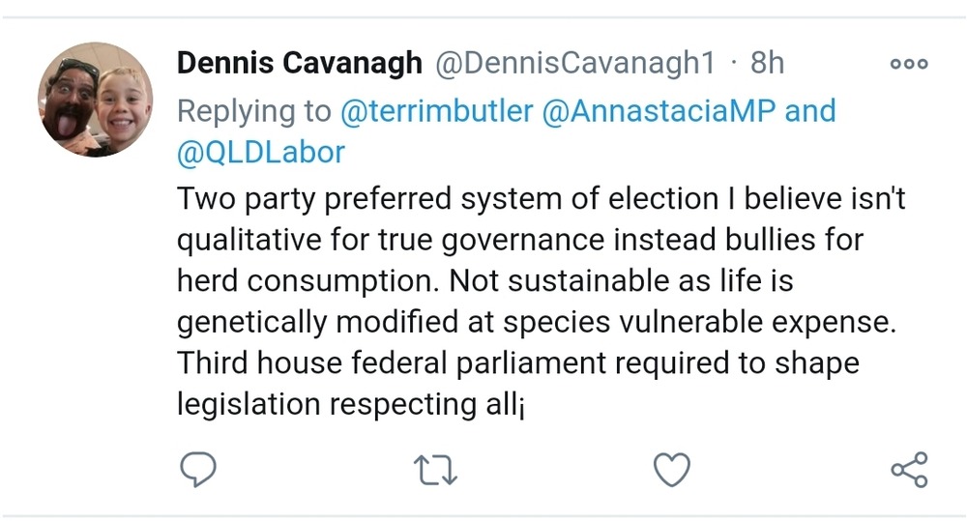Click the "genetically modified at species" line

coord(537,322)
